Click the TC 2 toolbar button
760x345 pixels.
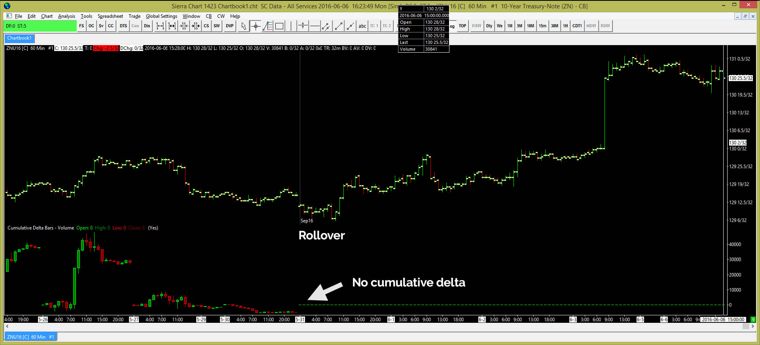click(387, 26)
